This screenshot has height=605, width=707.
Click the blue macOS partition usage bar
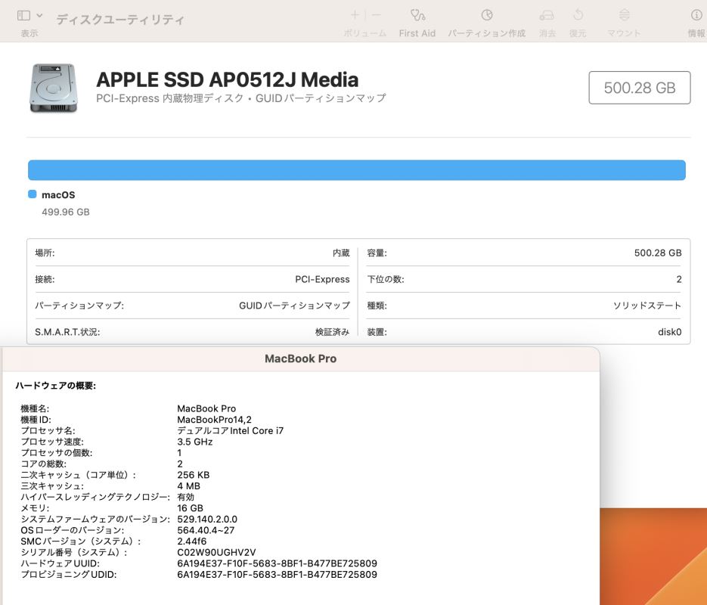click(356, 170)
